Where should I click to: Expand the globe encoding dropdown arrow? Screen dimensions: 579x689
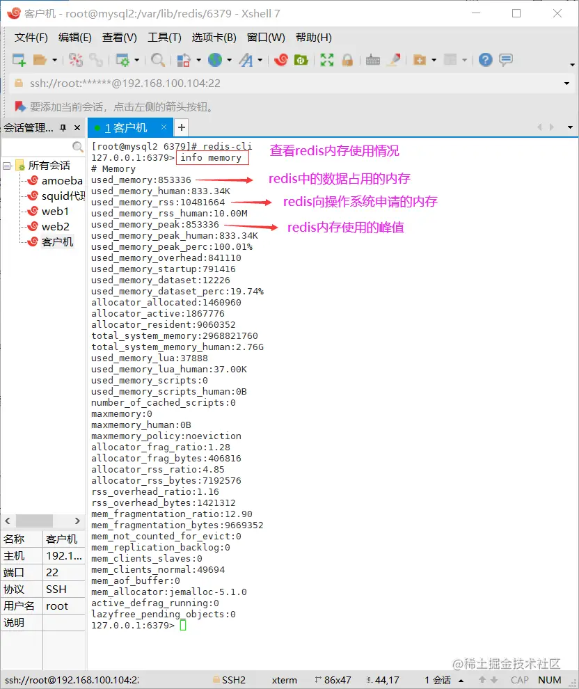[x=230, y=60]
